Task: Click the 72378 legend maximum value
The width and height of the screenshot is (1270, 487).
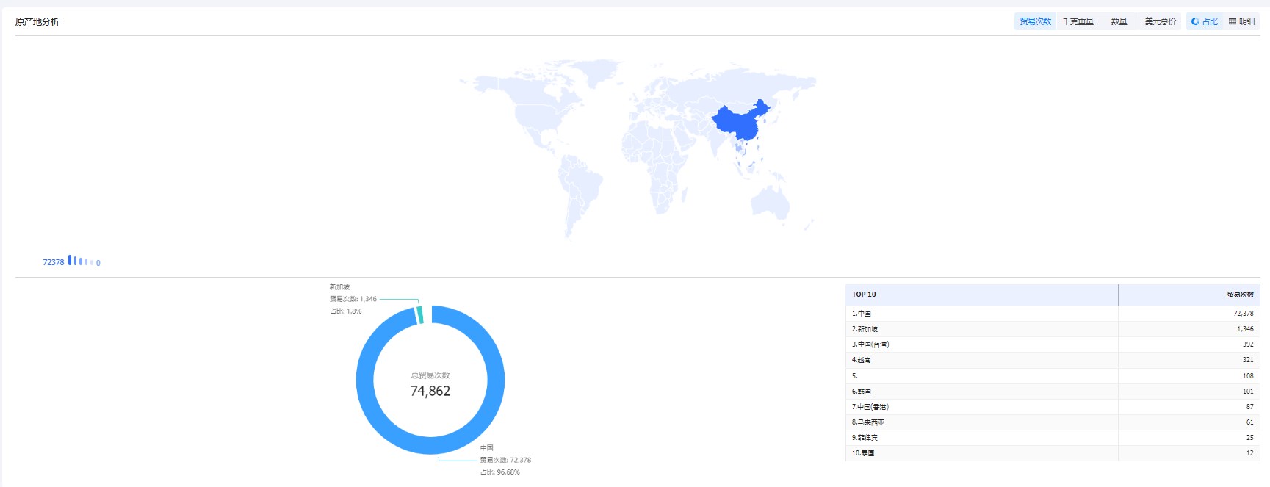Action: pos(53,262)
